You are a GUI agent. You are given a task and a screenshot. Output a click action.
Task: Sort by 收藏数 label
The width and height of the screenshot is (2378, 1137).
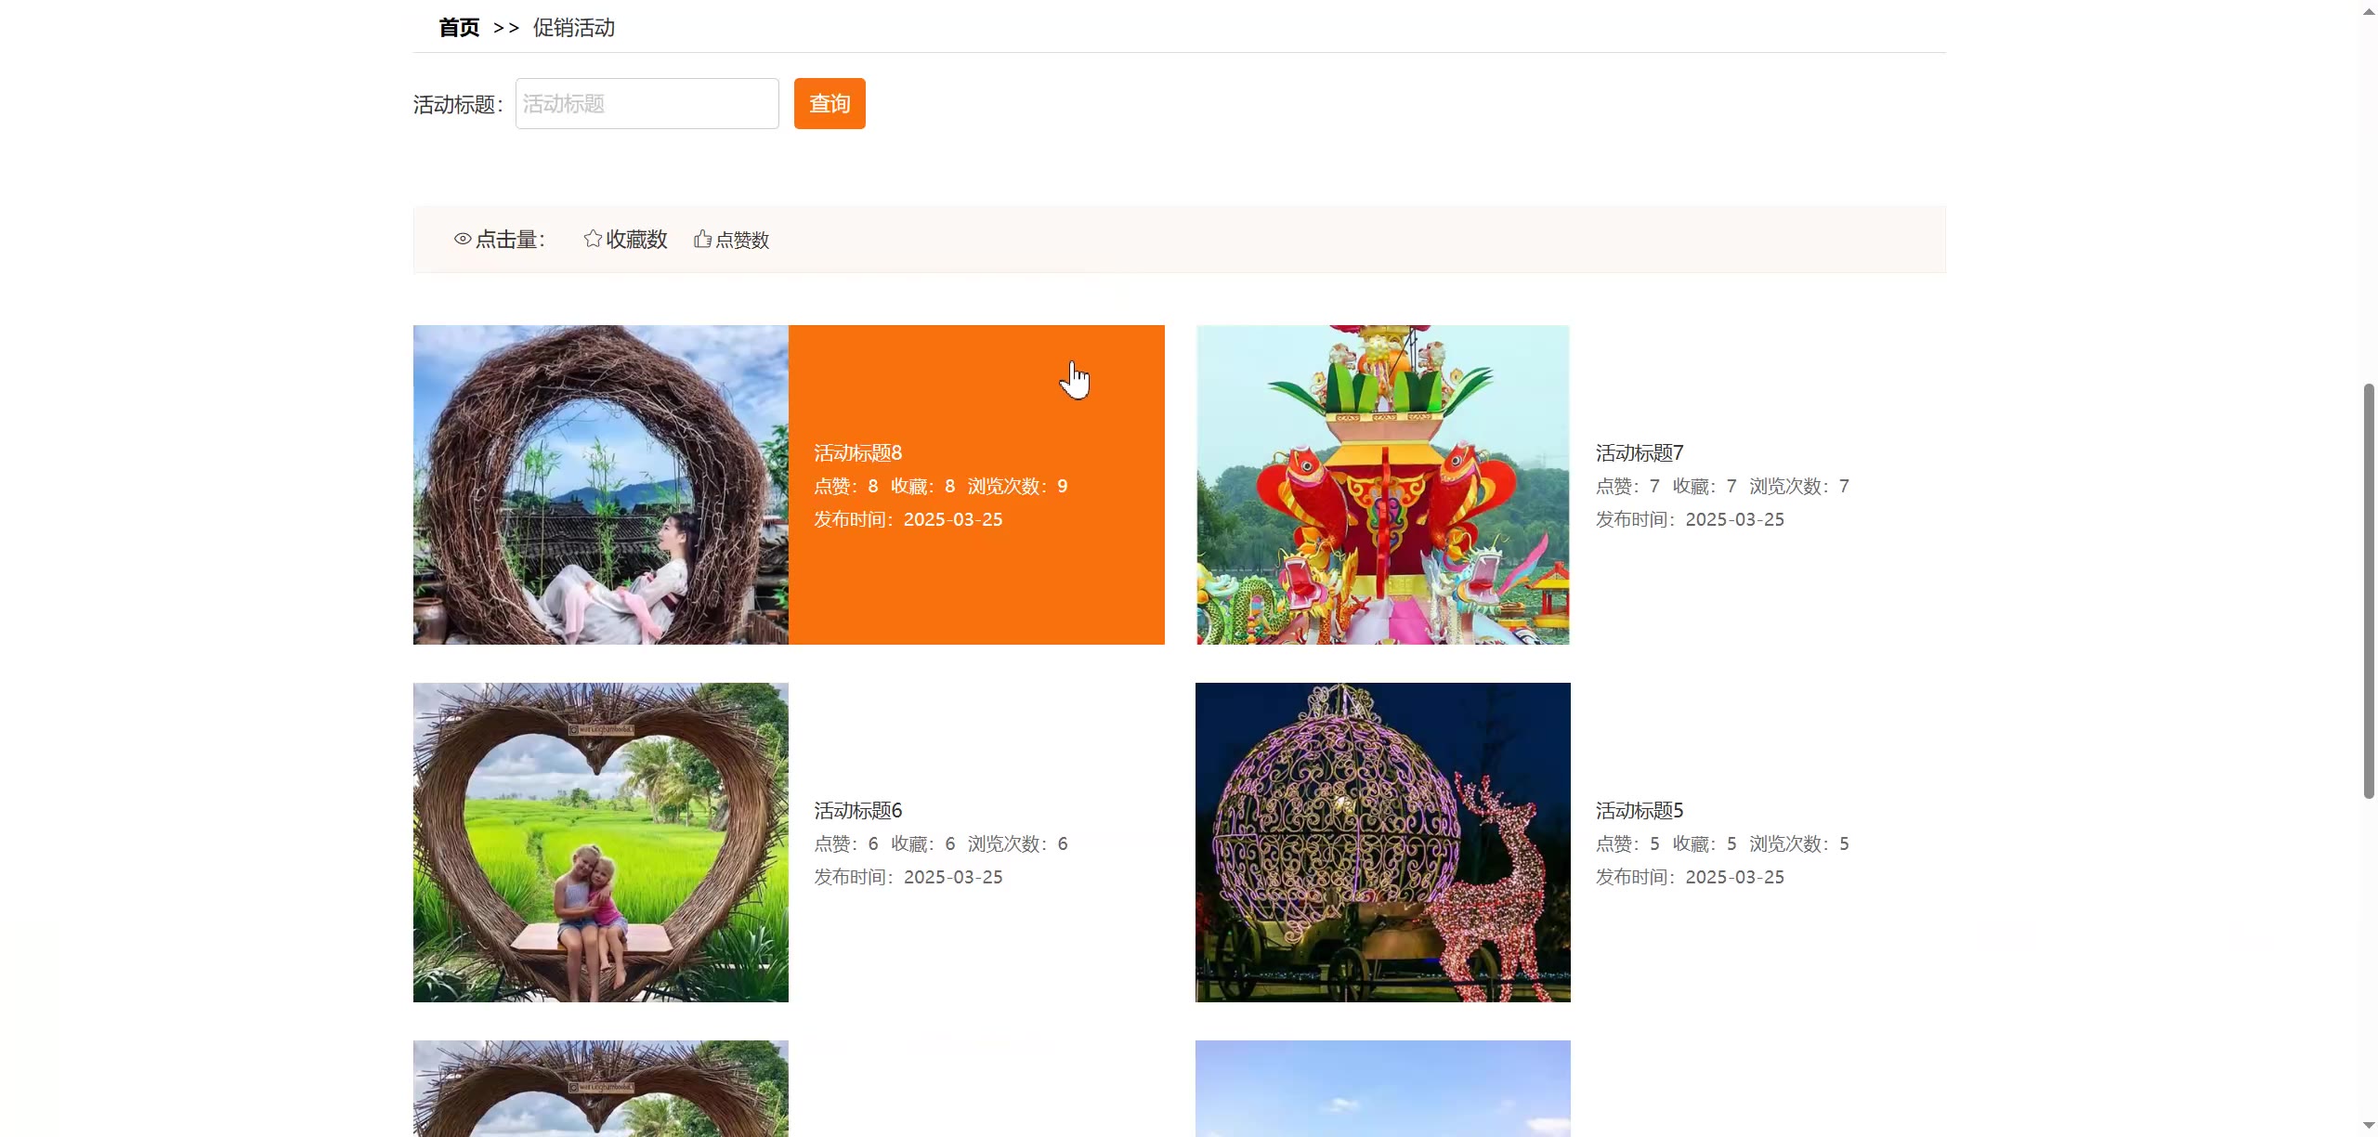[636, 240]
